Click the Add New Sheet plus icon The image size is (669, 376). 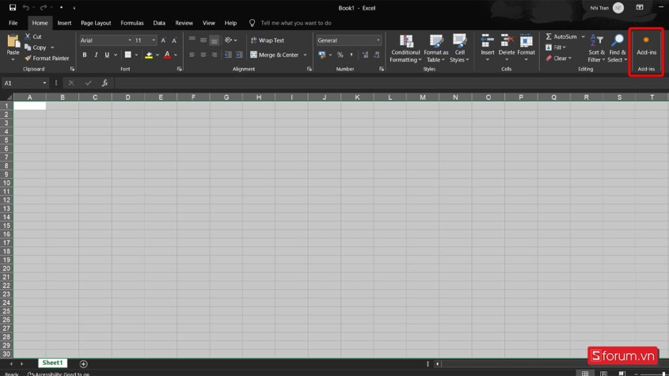pos(84,364)
